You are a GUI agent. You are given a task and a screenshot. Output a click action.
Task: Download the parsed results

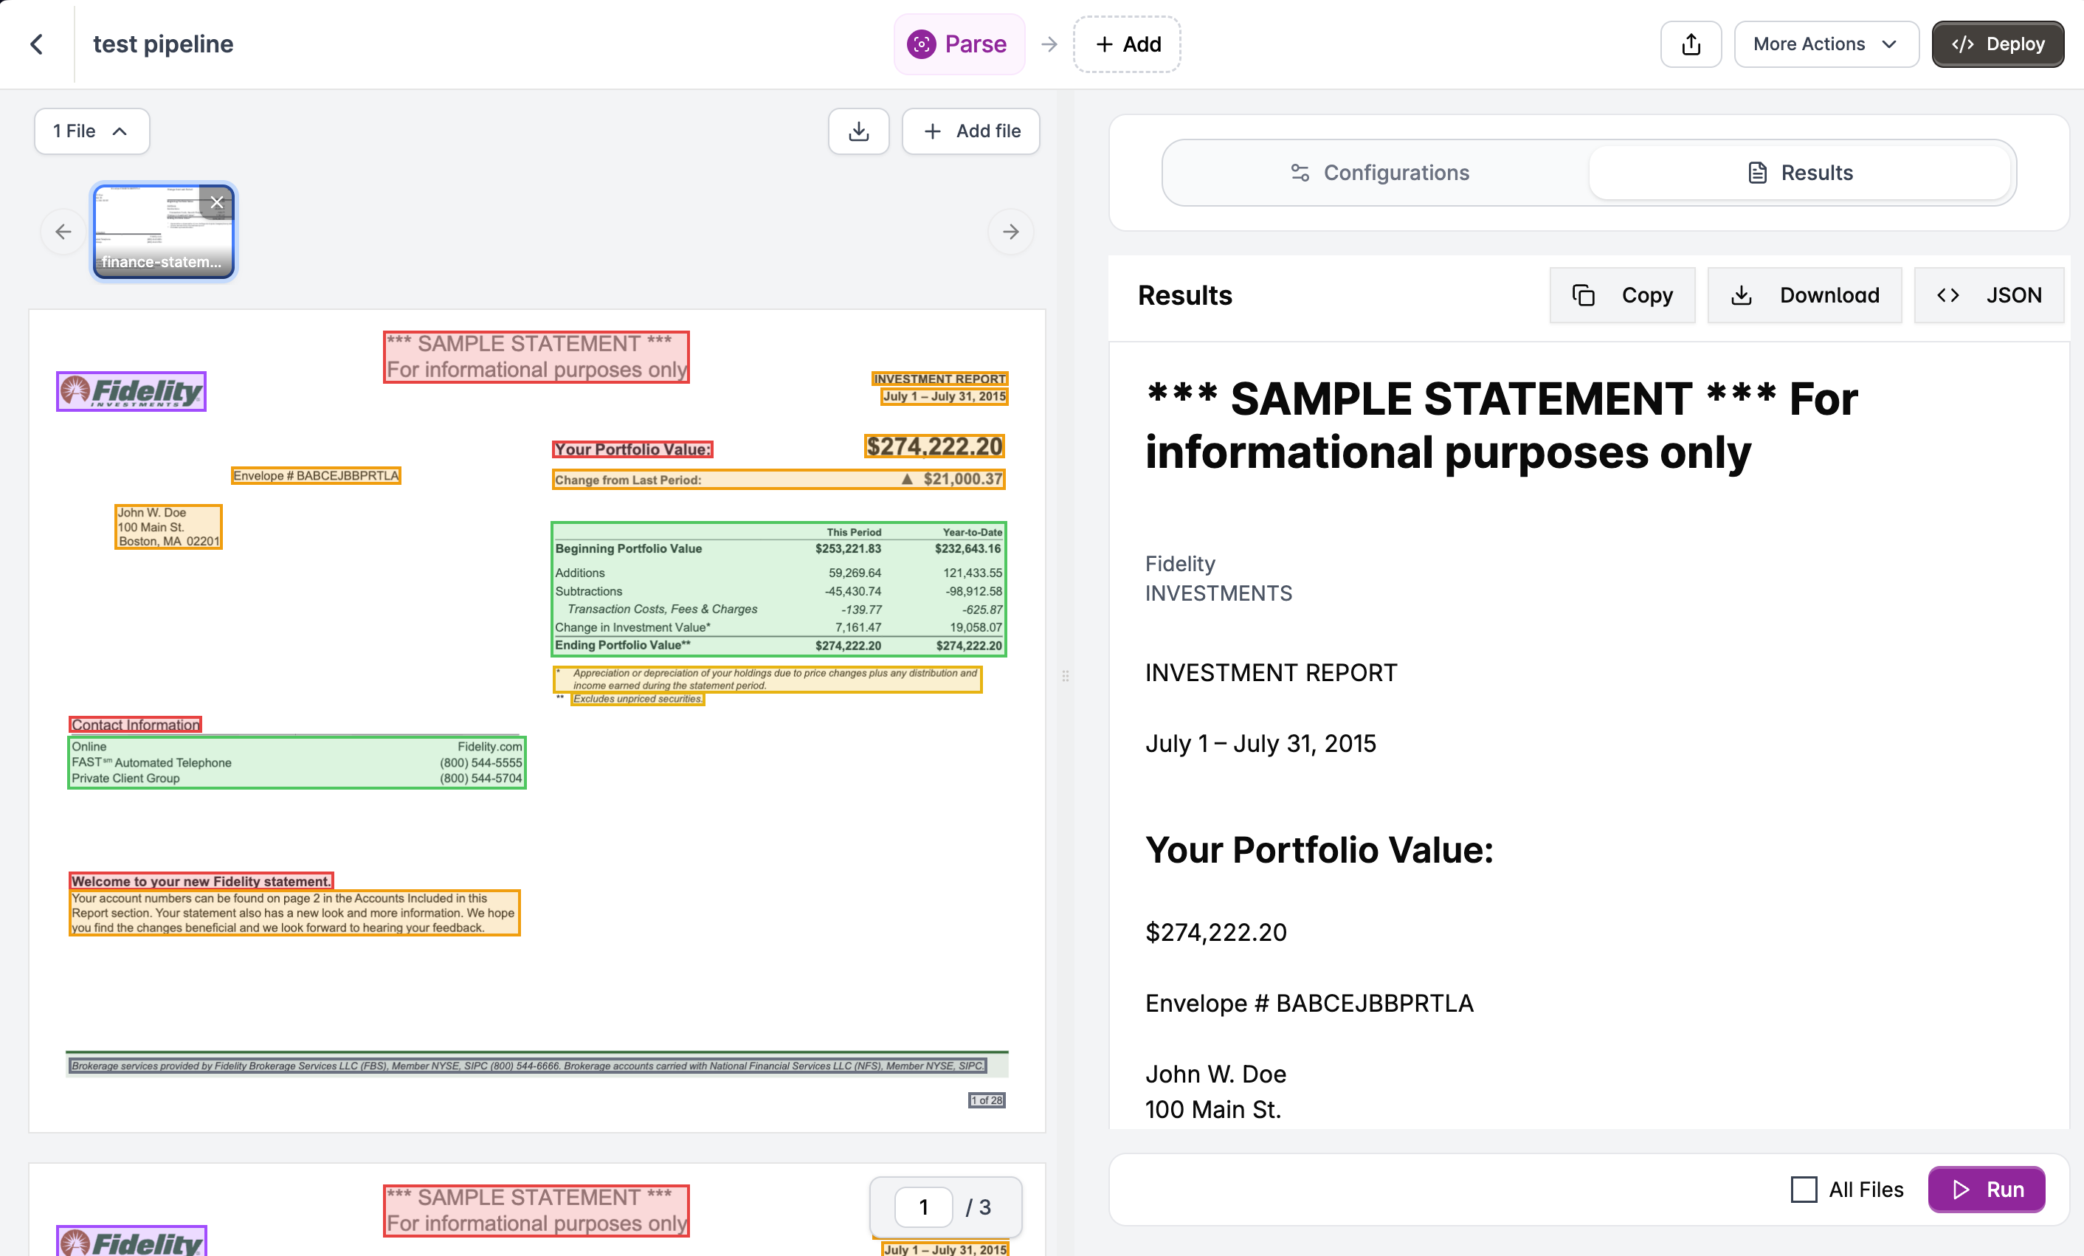[x=1804, y=295]
